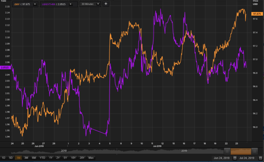
Task: Click the orange 97.675 price label
Action: point(257,14)
